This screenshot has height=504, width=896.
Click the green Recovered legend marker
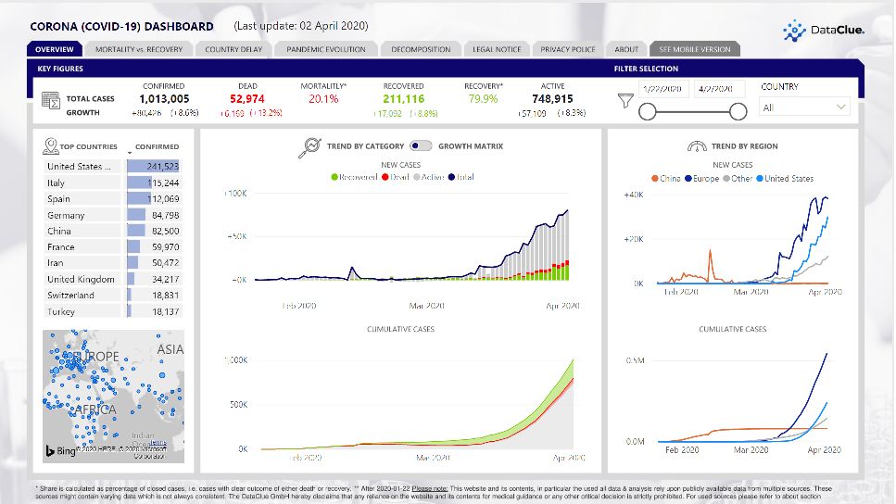click(x=334, y=177)
